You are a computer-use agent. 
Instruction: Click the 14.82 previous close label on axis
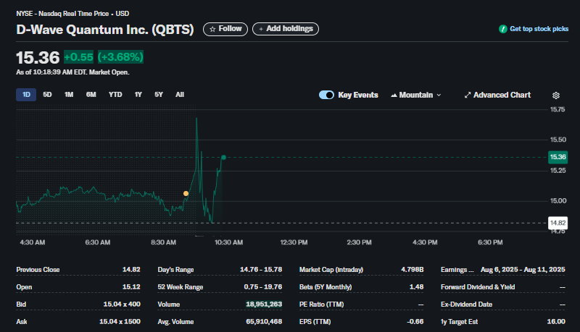558,223
